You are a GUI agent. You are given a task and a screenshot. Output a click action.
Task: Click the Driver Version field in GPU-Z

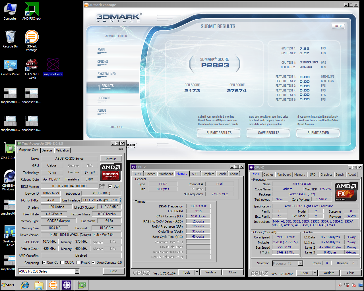(x=81, y=235)
